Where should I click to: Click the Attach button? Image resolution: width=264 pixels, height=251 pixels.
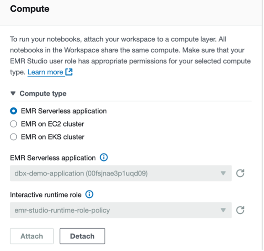point(32,236)
